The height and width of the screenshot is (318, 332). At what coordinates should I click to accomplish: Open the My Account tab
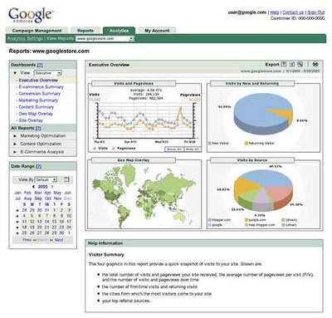pos(157,31)
